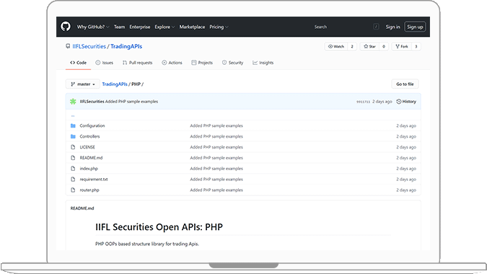Click heading IIFL Securities Open APIs: PHP
The width and height of the screenshot is (487, 274).
[x=159, y=227]
